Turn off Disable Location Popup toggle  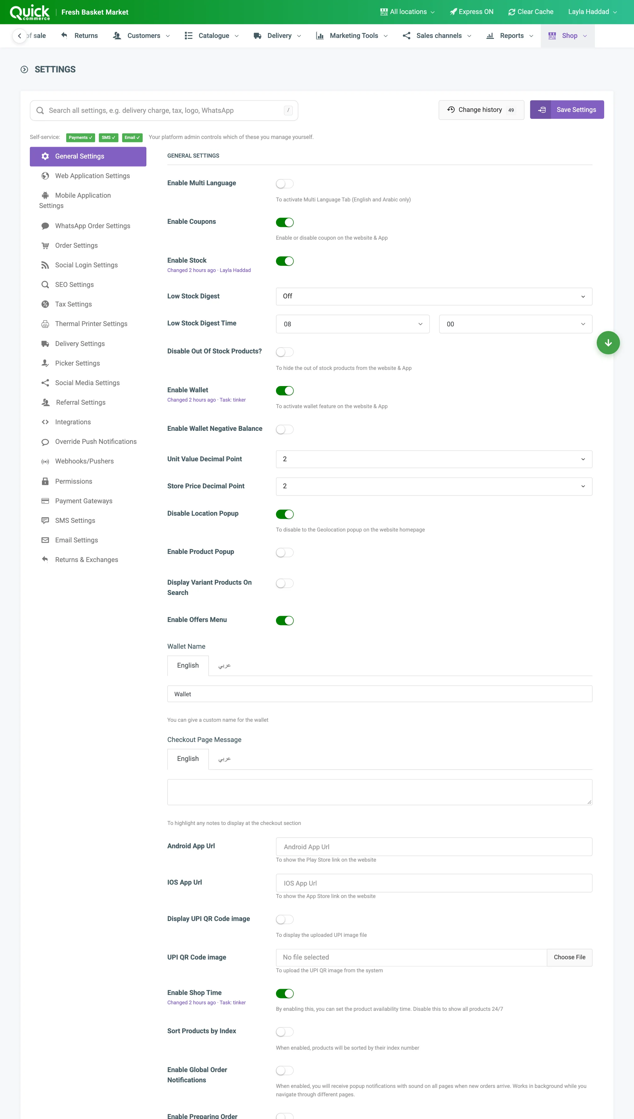click(x=285, y=514)
